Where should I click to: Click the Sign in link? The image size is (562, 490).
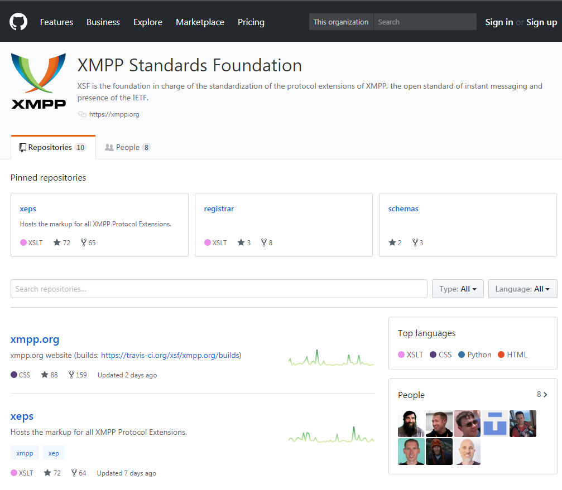(x=499, y=22)
